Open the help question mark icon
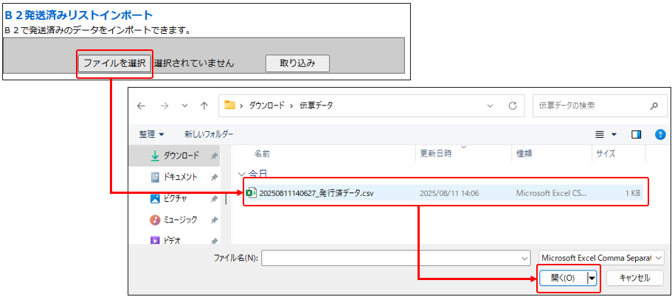This screenshot has width=672, height=297. point(660,135)
